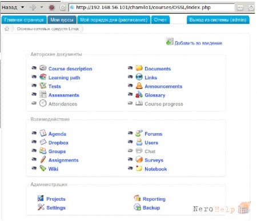Image resolution: width=257 pixels, height=221 pixels.
Task: Toggle visibility eye beside Learning path
Action: [x=34, y=77]
